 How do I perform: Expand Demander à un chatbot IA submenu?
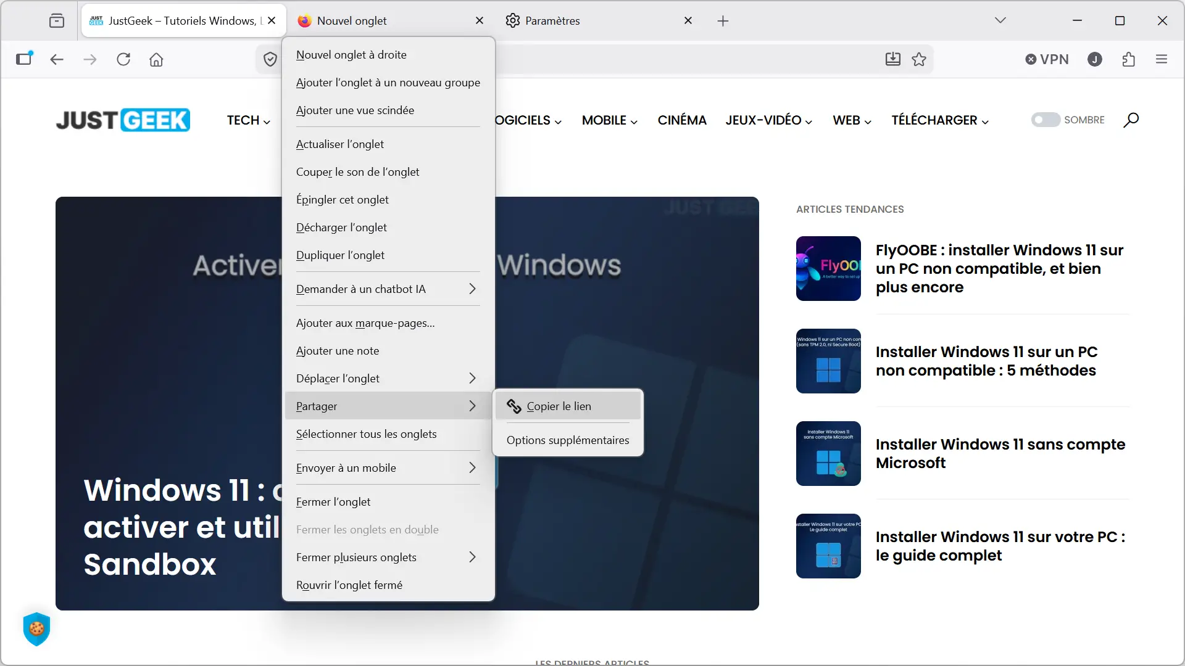(388, 289)
